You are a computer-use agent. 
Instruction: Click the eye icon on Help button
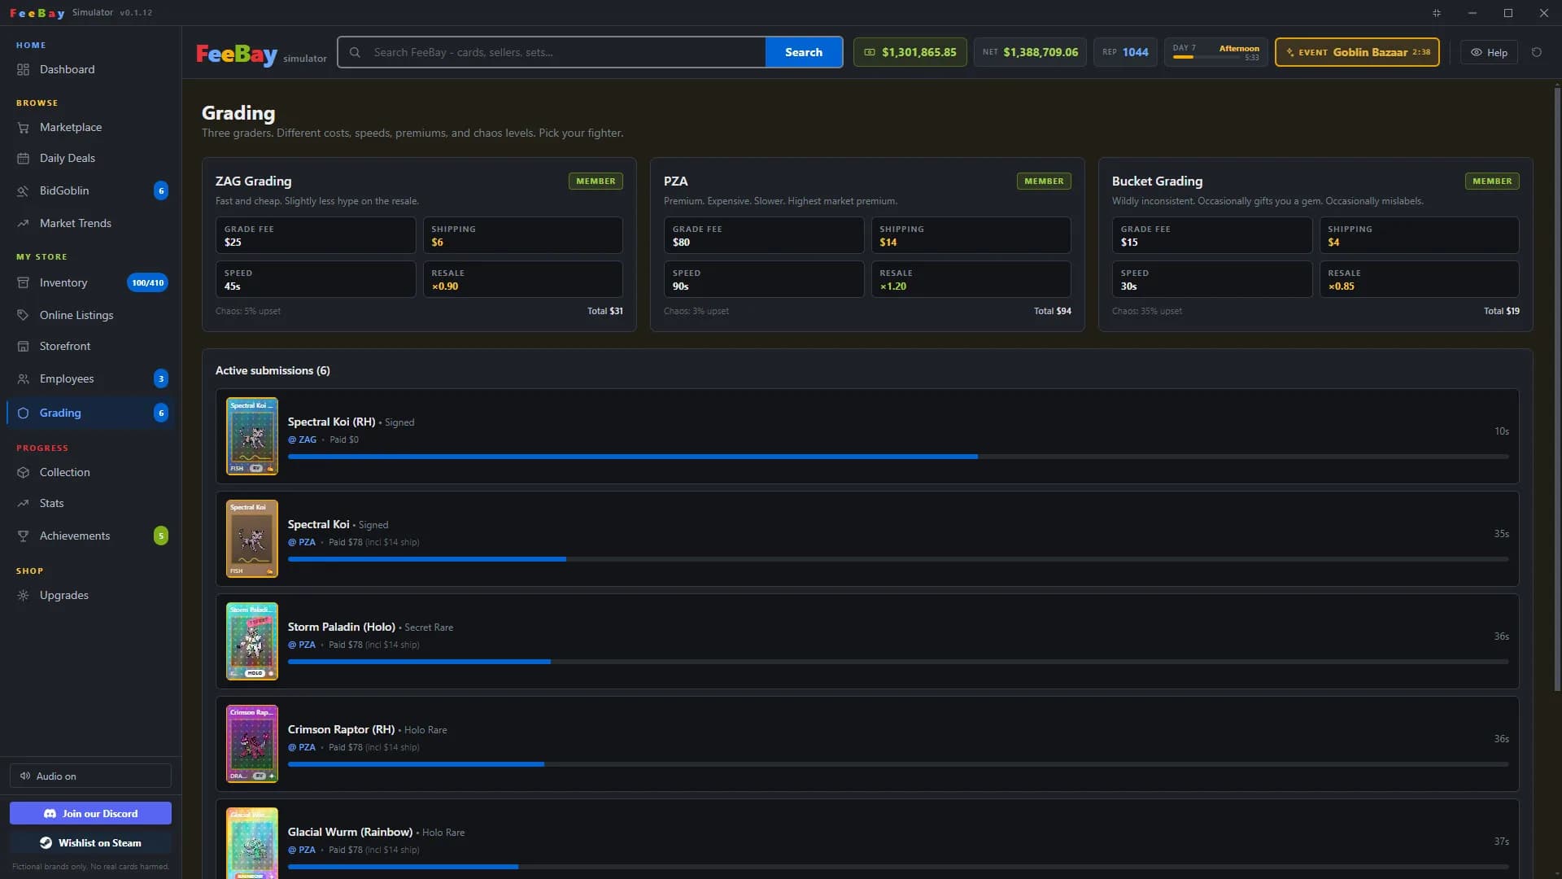pyautogui.click(x=1476, y=52)
